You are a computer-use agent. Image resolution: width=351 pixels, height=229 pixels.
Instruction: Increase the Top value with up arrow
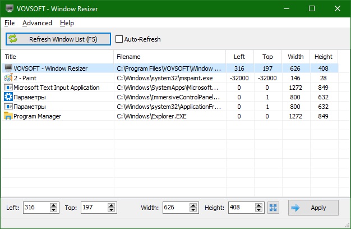tap(111, 205)
